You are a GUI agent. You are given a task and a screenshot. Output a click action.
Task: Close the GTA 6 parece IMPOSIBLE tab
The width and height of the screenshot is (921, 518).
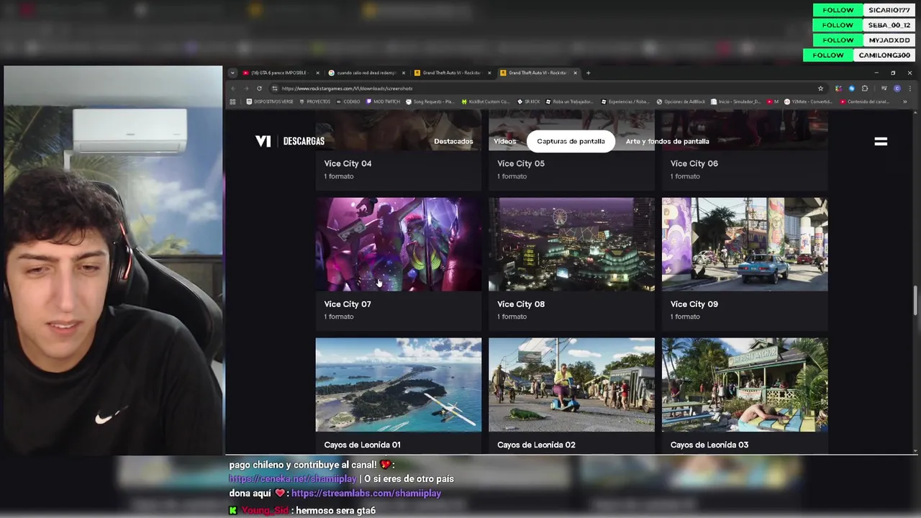click(x=317, y=73)
